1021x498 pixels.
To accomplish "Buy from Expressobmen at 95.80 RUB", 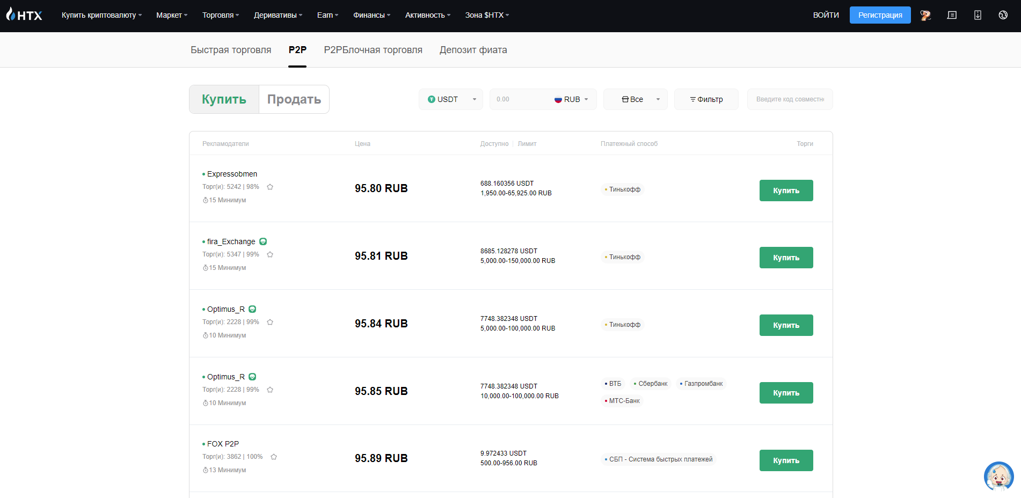I will (786, 191).
